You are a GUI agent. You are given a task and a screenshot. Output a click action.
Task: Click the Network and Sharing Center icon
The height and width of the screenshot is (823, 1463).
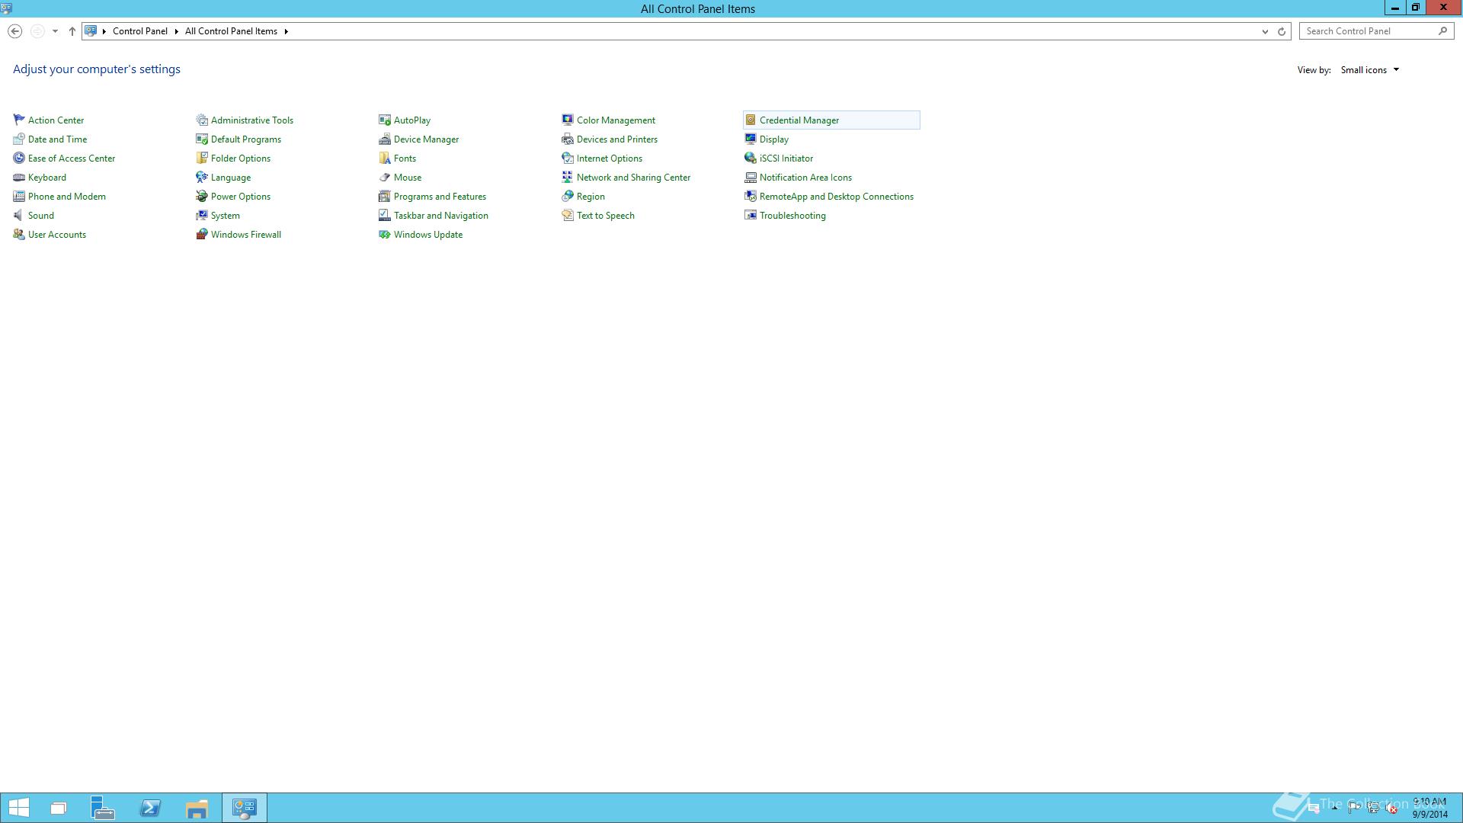(568, 177)
